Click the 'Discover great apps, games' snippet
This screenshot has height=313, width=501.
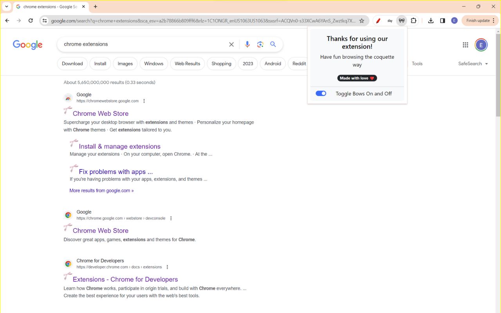click(130, 240)
